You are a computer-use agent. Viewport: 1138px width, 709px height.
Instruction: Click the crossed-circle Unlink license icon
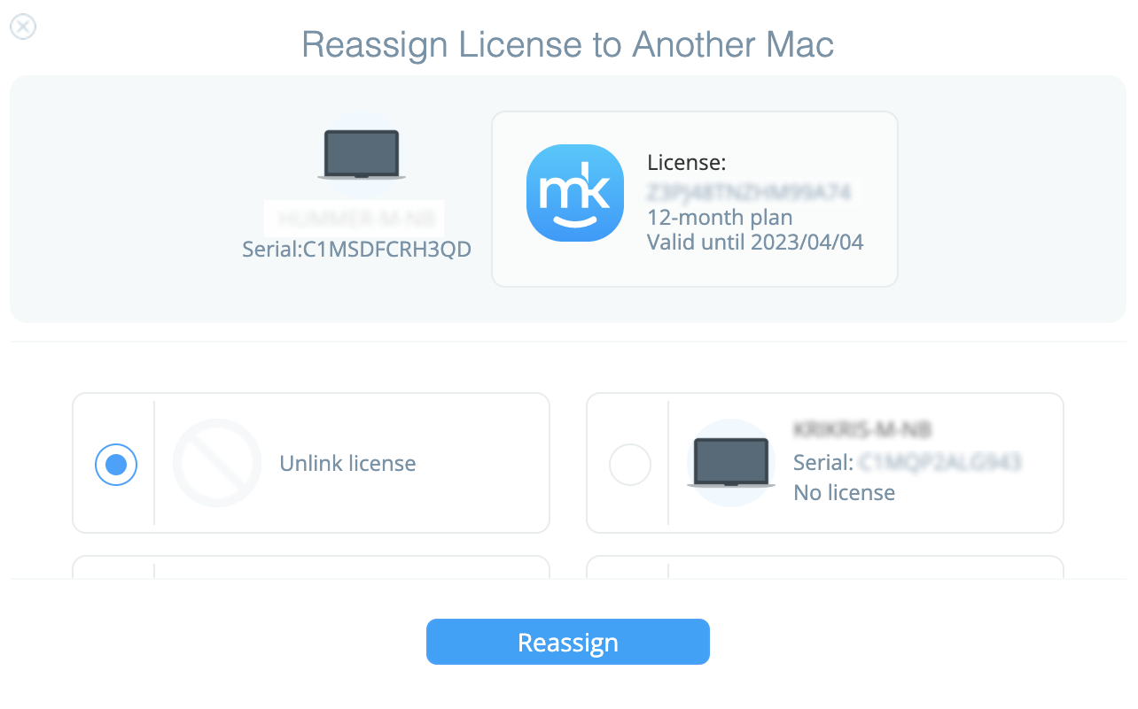click(216, 463)
